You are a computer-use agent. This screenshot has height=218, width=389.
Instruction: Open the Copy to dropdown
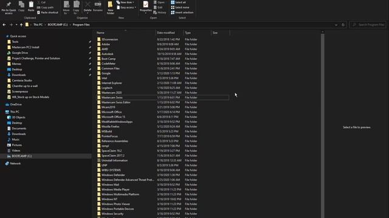[x=76, y=8]
